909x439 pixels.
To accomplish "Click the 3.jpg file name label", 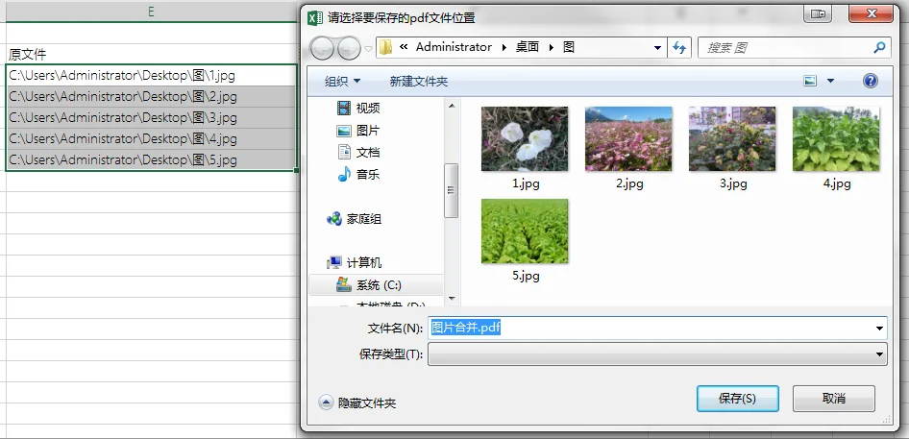I will (733, 183).
